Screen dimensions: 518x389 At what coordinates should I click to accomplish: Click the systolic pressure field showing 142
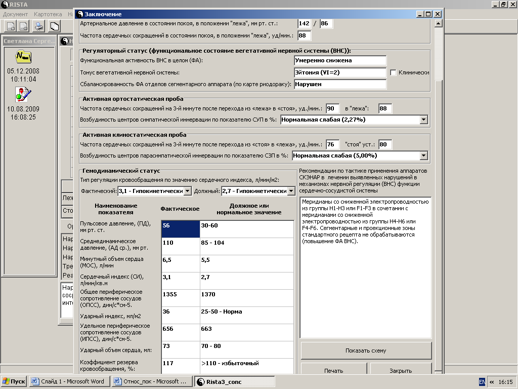tap(304, 23)
